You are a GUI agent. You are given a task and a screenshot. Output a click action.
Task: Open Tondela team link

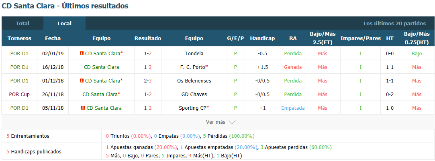pyautogui.click(x=194, y=53)
